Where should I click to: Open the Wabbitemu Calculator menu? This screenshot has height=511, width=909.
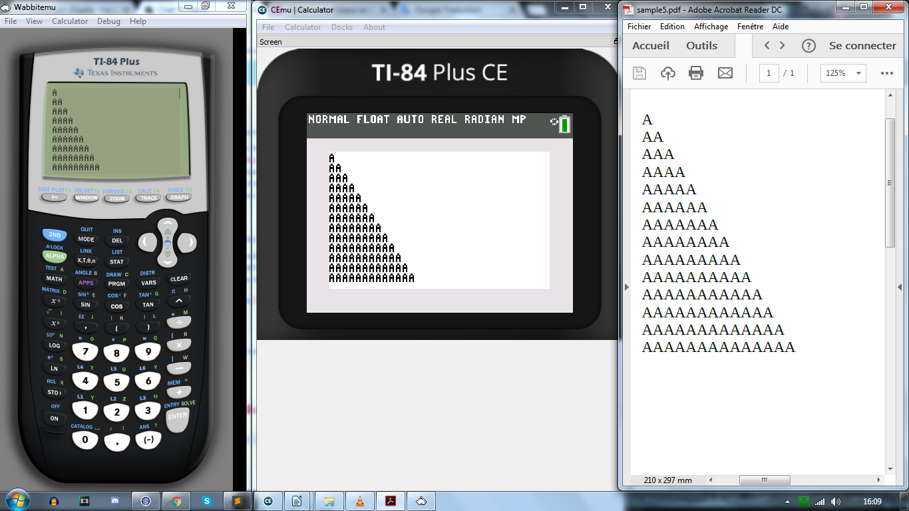70,21
